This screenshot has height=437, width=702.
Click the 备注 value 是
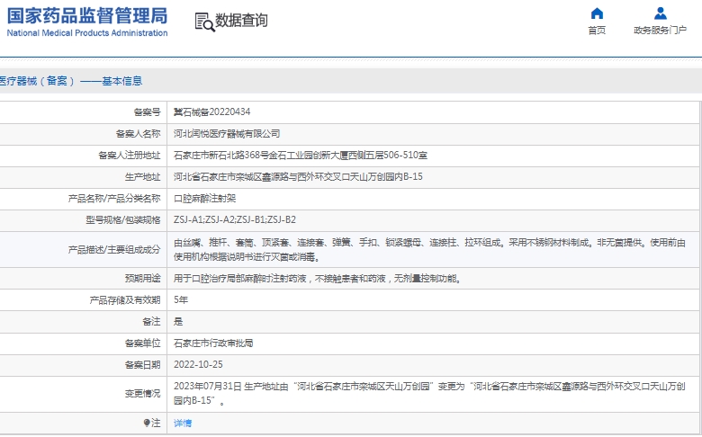[x=178, y=322]
